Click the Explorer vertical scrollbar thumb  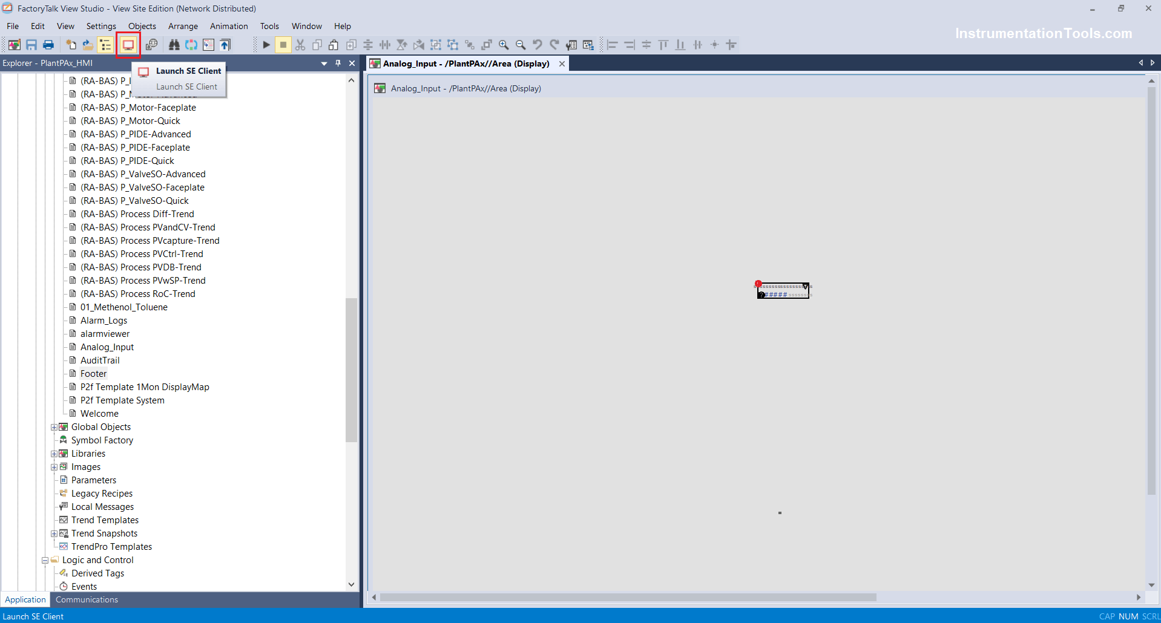(351, 370)
